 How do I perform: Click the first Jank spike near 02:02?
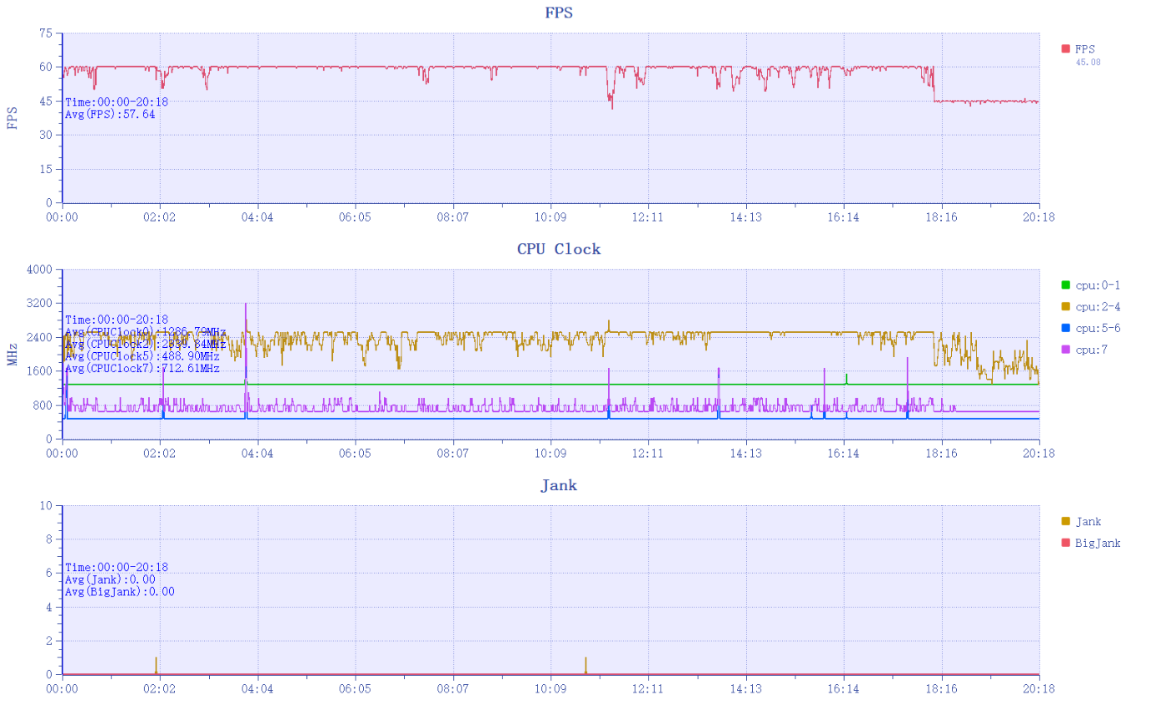coord(156,663)
